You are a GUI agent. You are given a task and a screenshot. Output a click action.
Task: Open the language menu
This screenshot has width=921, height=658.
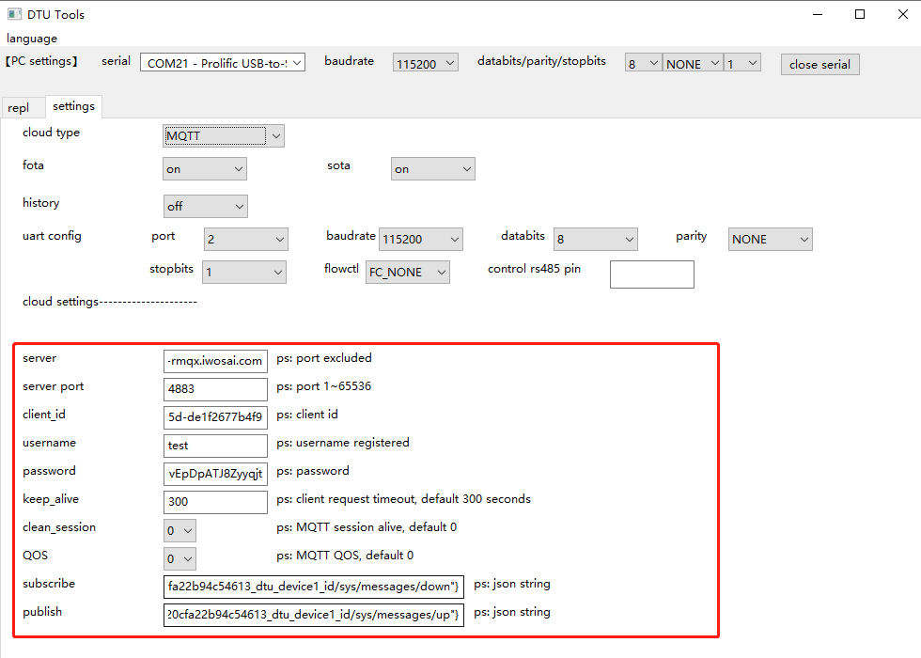32,38
